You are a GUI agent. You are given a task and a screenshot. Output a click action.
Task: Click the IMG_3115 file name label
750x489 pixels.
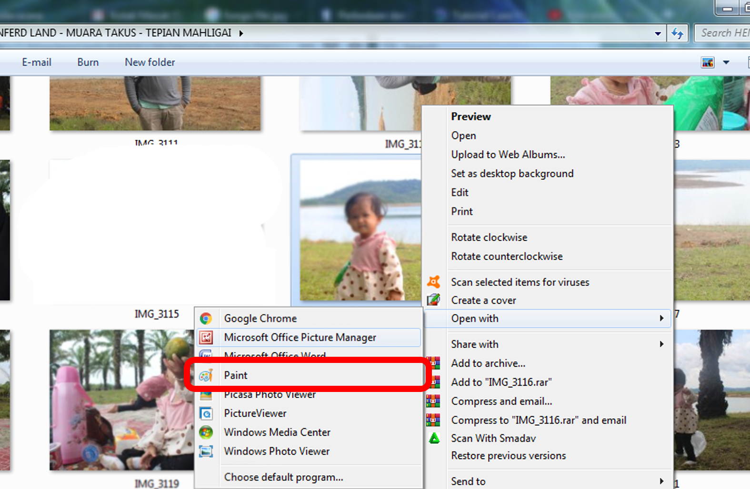click(x=157, y=314)
